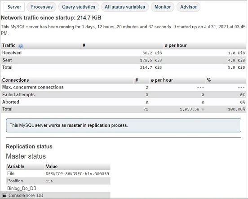This screenshot has width=248, height=199.
Task: Select the binlog file name DESKTOP-86KD9FC-bin.000059
Action: click(x=77, y=174)
